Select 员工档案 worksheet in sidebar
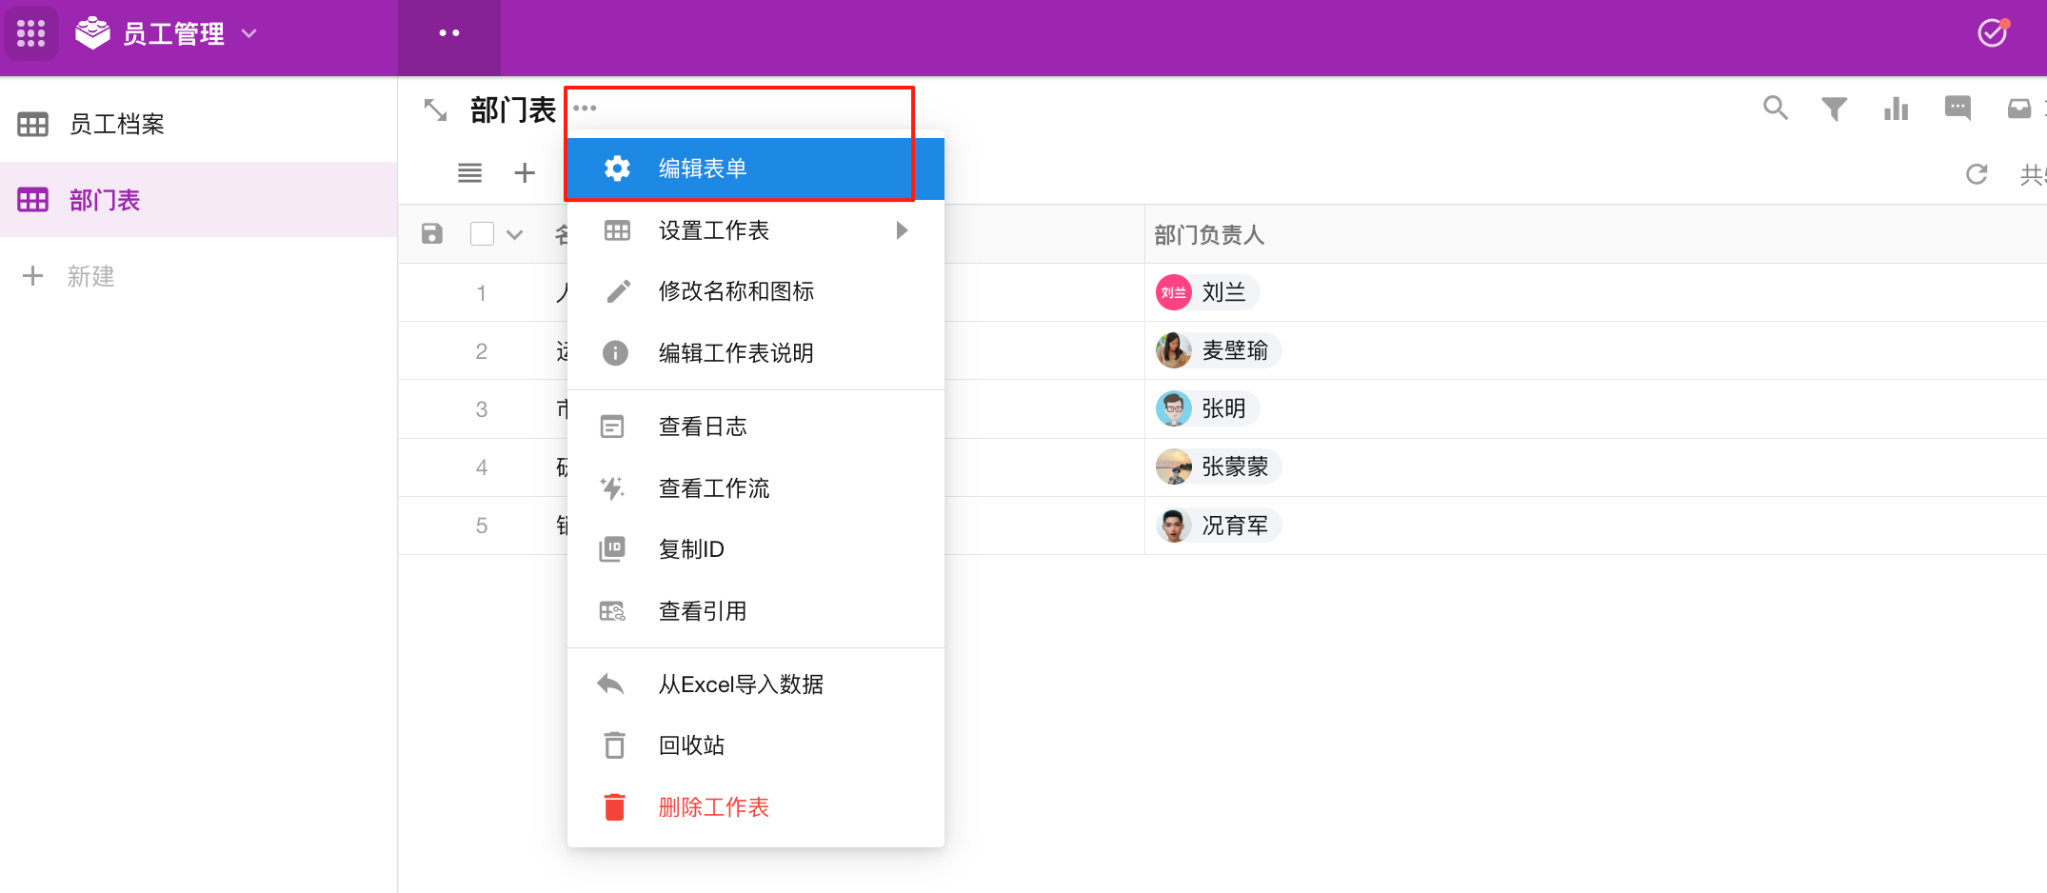Screen dimensions: 2047x893 [x=198, y=124]
